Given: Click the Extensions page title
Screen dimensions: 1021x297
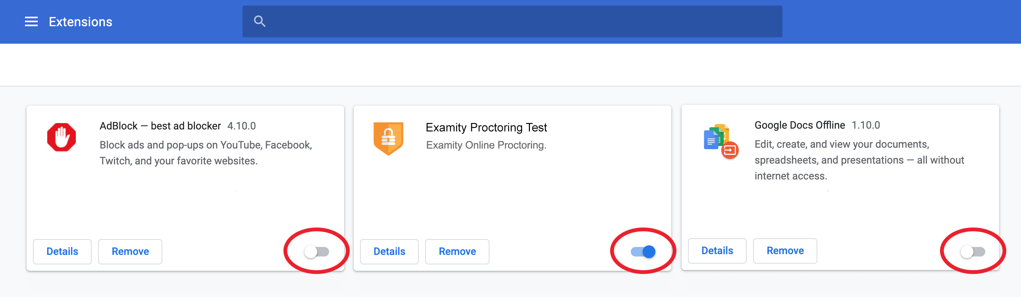Looking at the screenshot, I should (81, 22).
